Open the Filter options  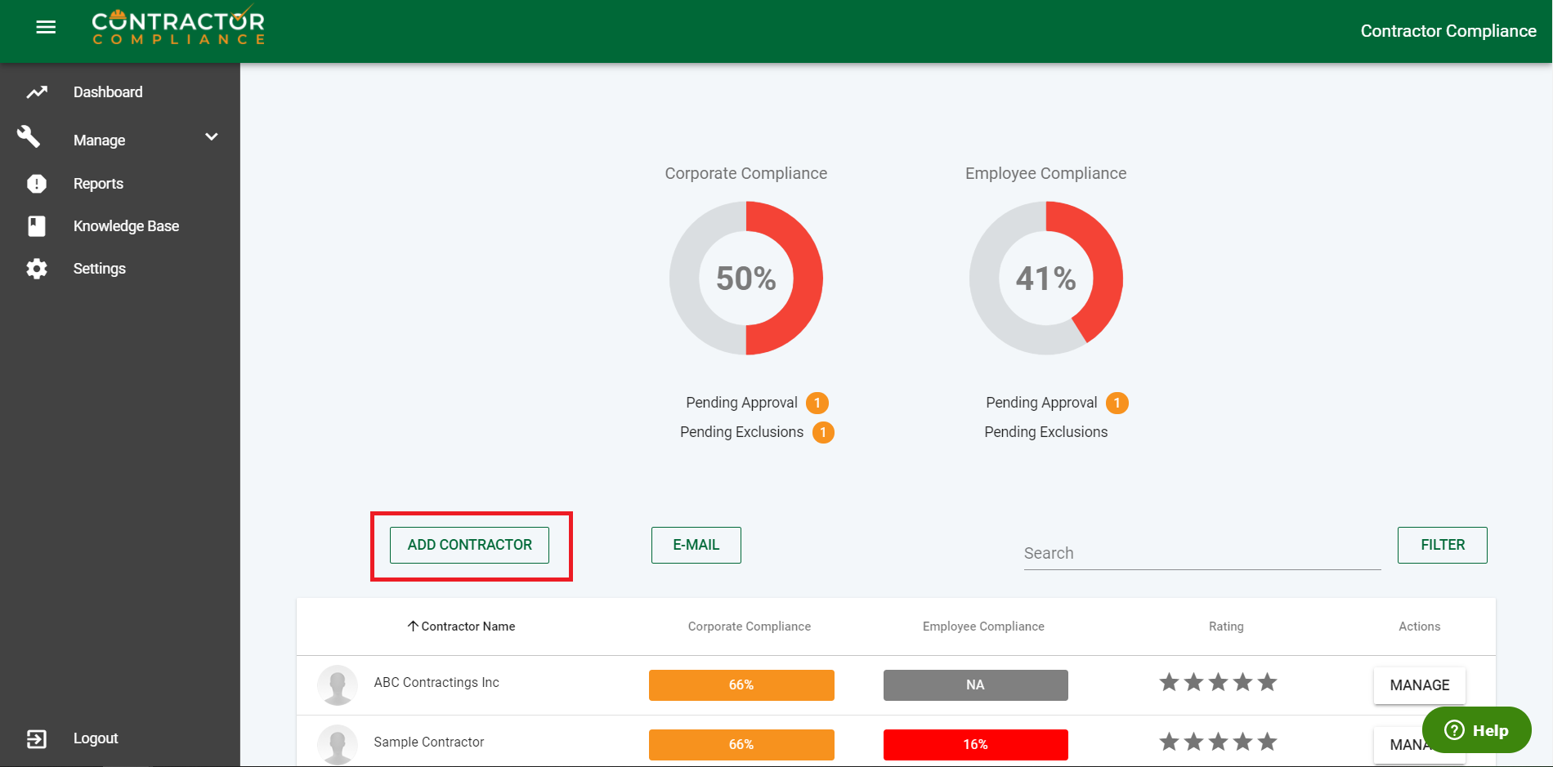pyautogui.click(x=1442, y=545)
